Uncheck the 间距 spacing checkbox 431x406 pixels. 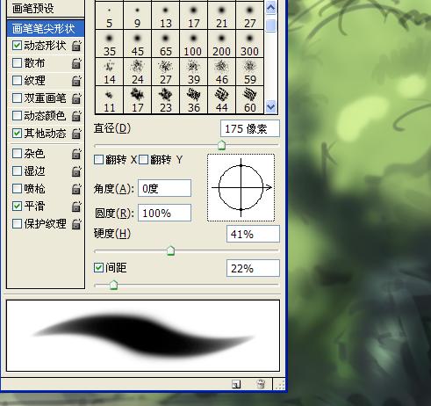[98, 267]
